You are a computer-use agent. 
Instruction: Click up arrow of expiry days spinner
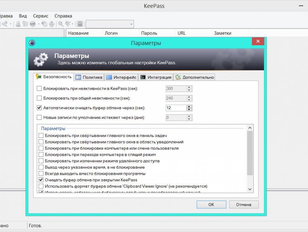coord(189,116)
